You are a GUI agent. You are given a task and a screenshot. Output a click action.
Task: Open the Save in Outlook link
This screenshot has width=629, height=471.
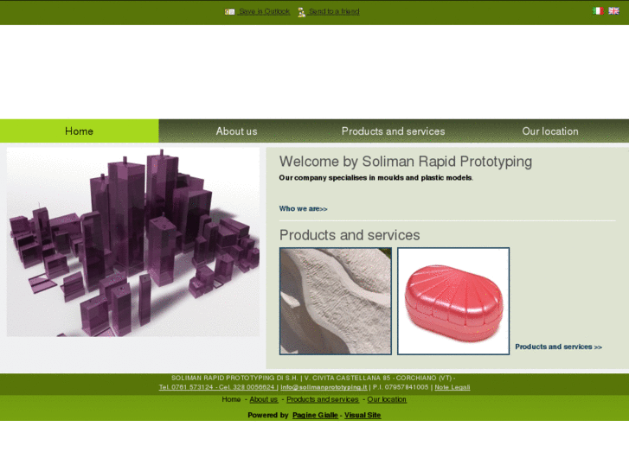(x=264, y=11)
